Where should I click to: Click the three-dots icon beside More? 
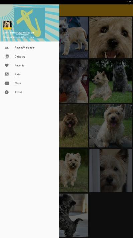pos(7,83)
